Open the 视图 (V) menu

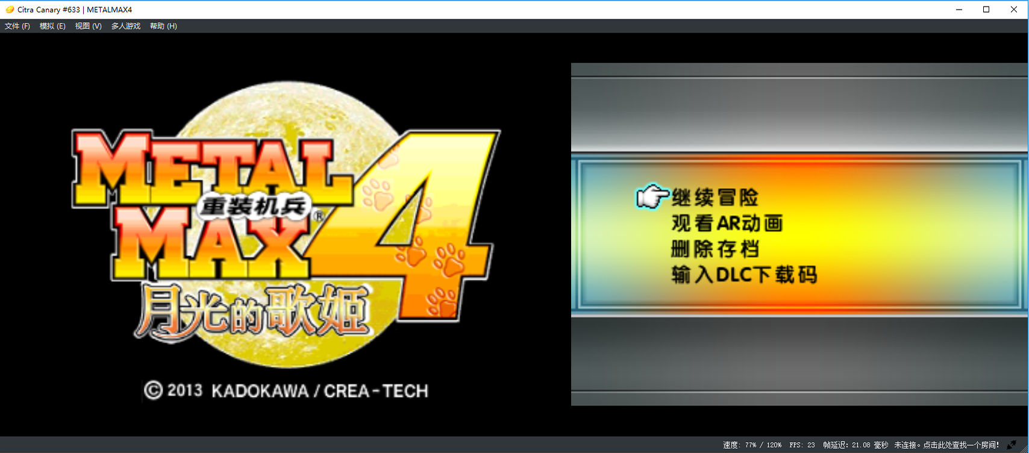click(88, 26)
